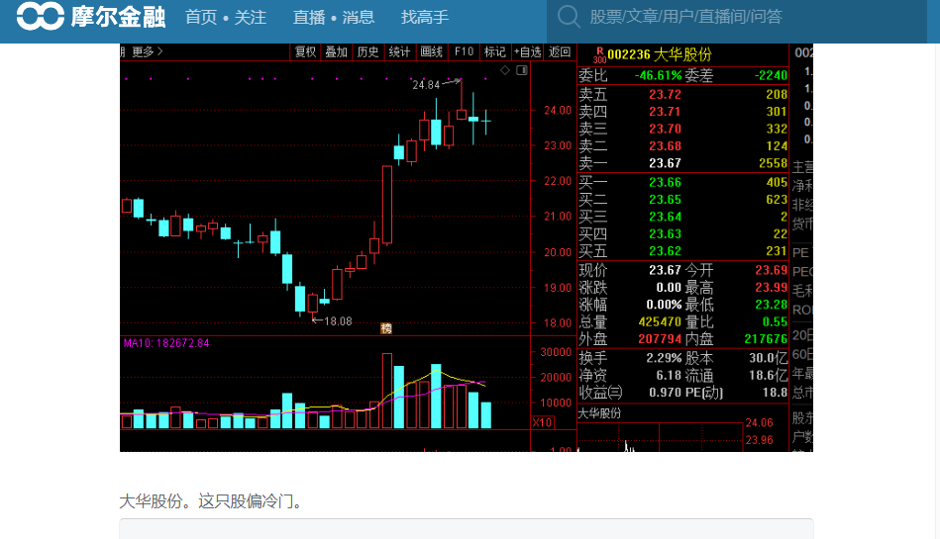Select the 卖三 price 23.70
Screen dimensions: 940x539
click(665, 129)
